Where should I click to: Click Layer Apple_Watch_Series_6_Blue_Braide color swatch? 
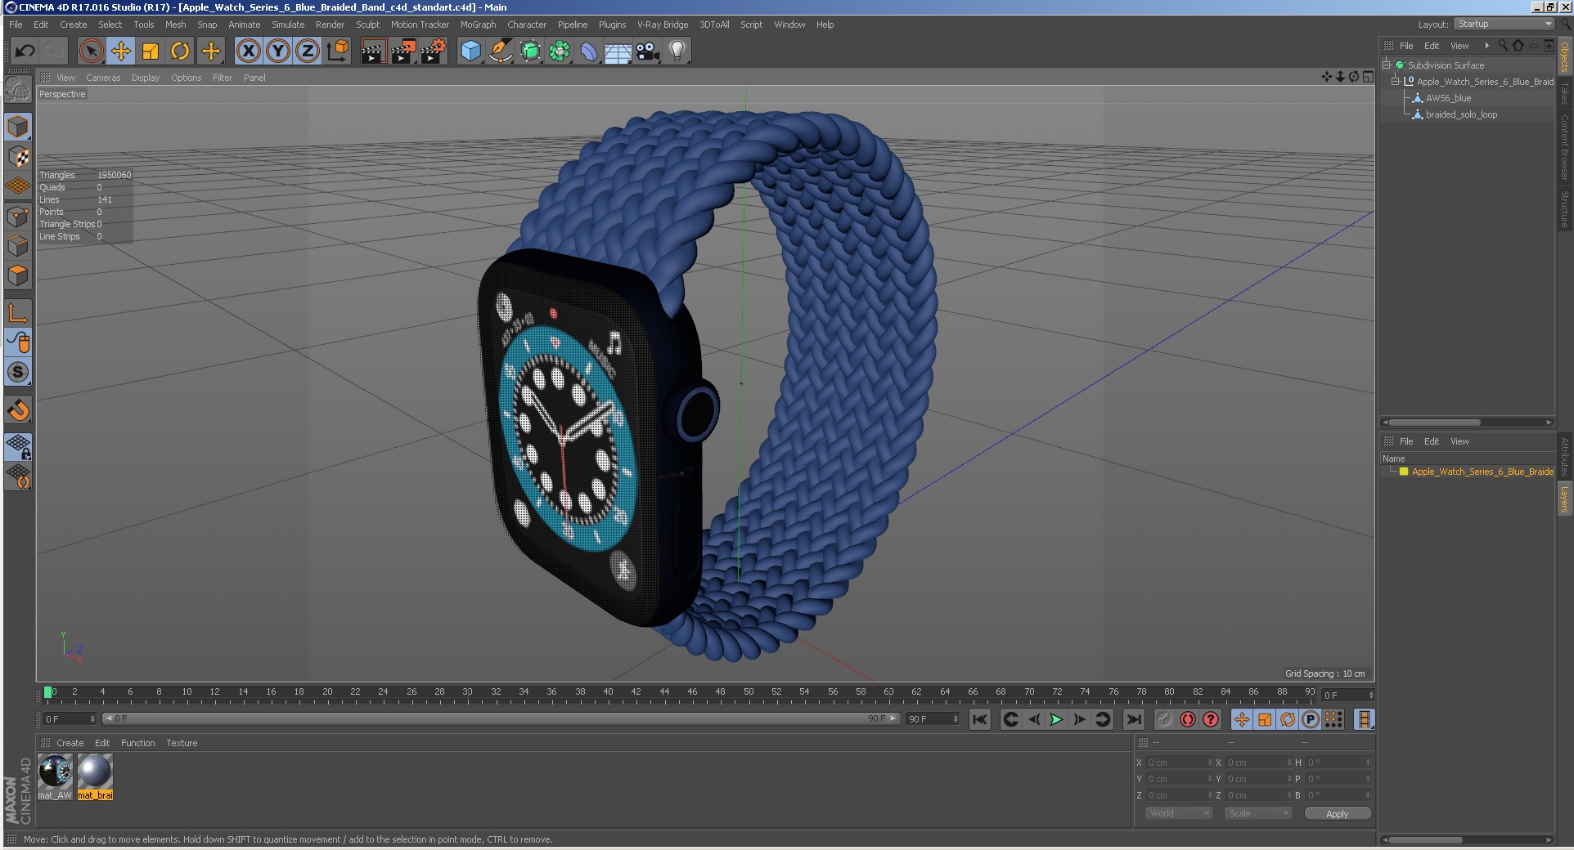pos(1404,472)
